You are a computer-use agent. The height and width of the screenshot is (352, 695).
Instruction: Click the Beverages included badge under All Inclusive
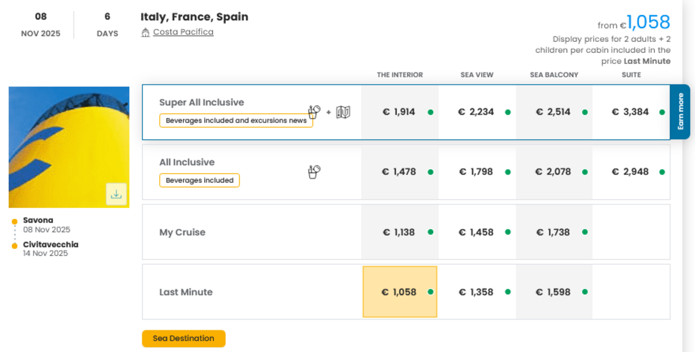click(x=199, y=180)
